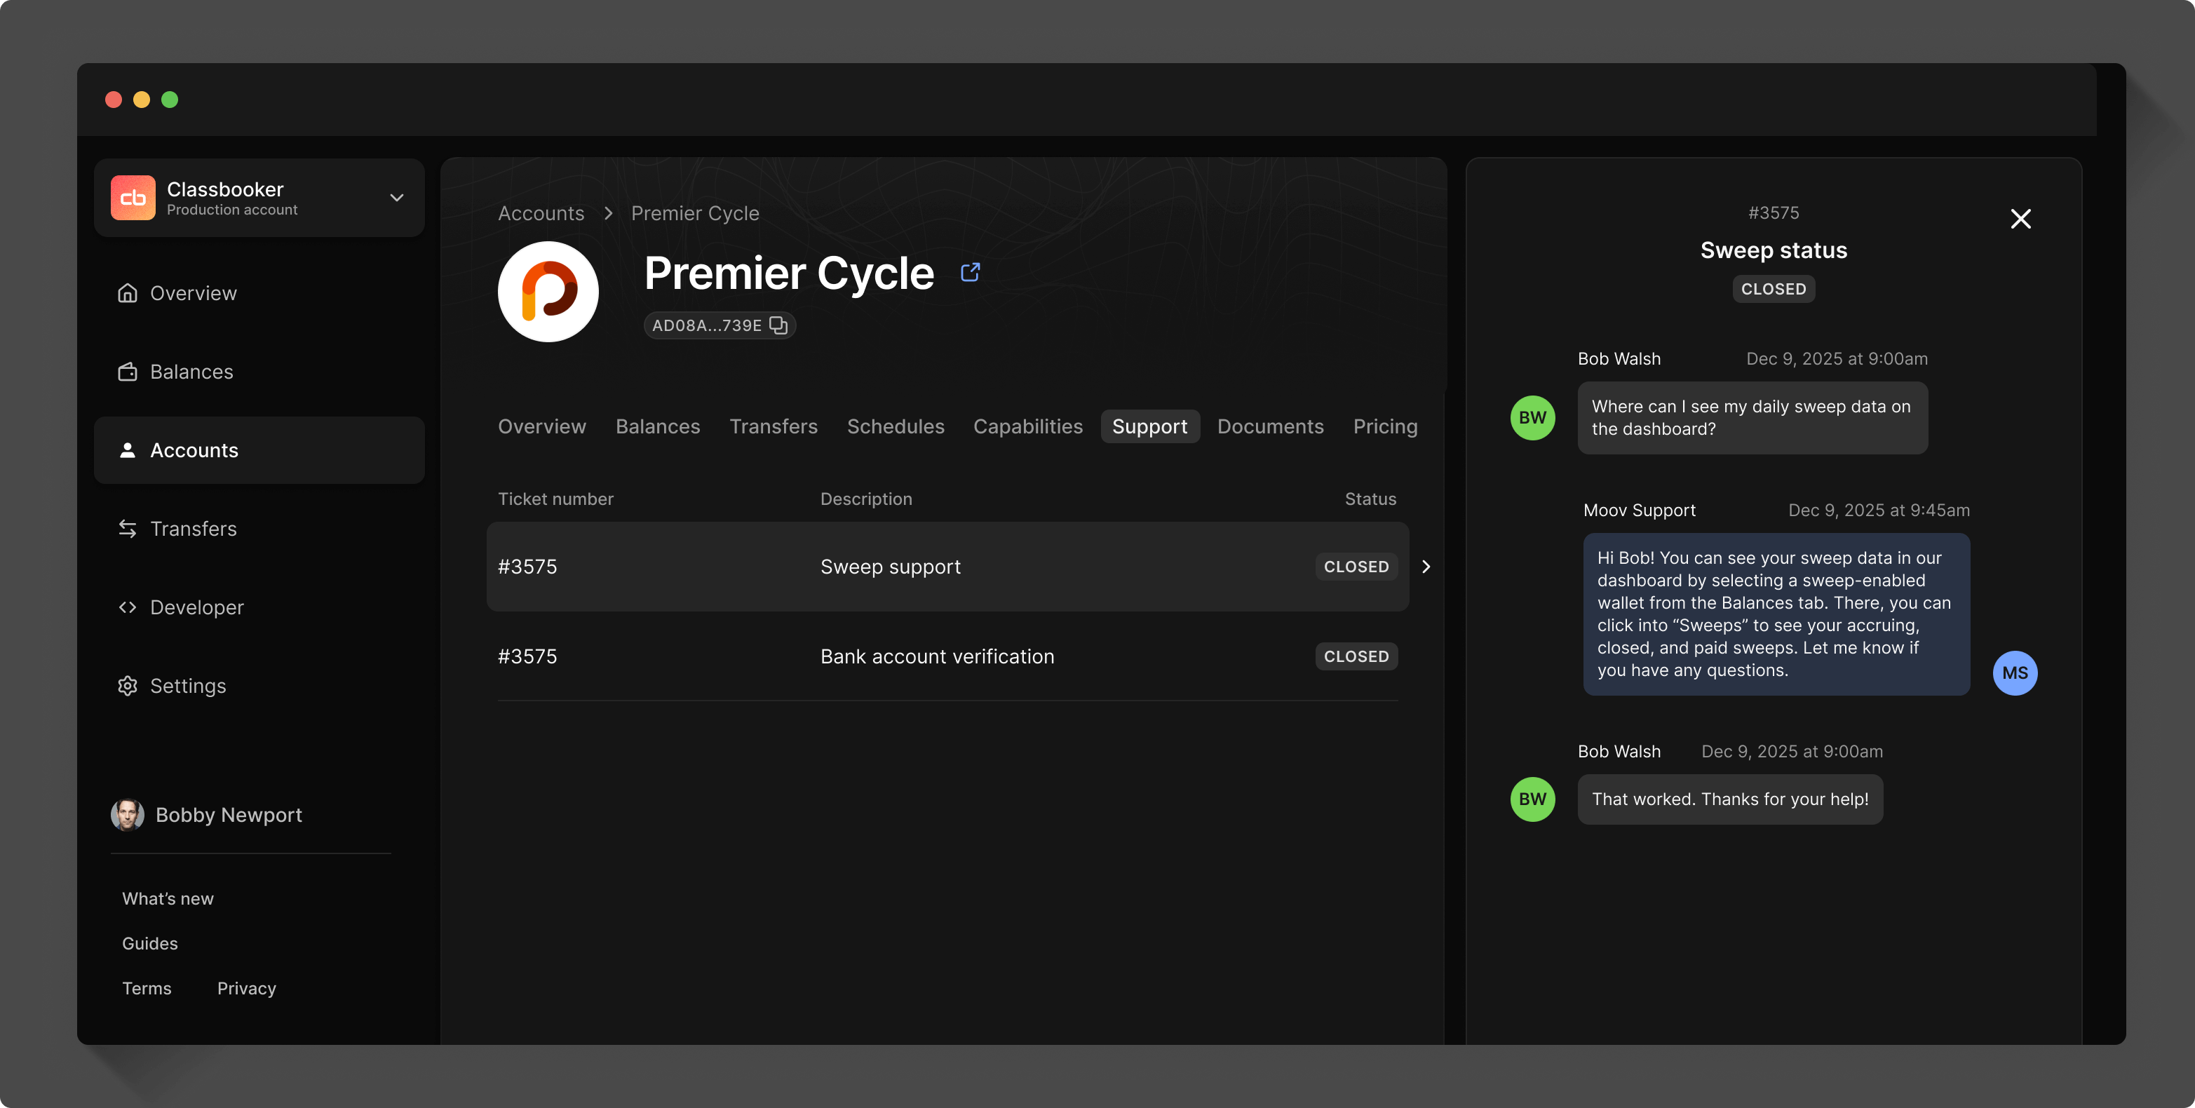
Task: Select the Bank account verification ticket row
Action: click(x=938, y=656)
